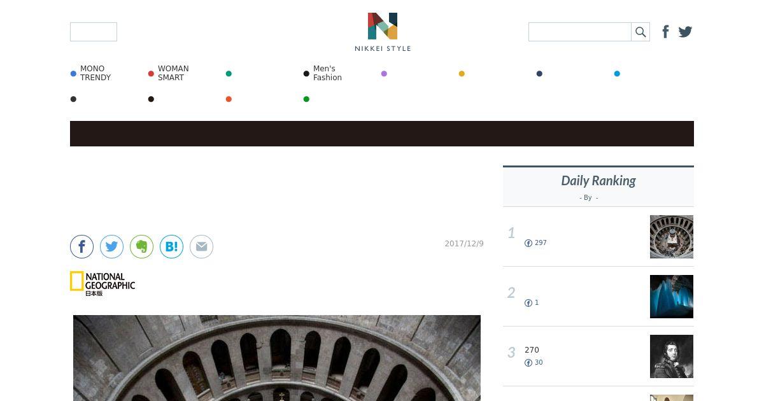This screenshot has width=764, height=401.
Task: Click the Daily Ranking heading
Action: (598, 181)
